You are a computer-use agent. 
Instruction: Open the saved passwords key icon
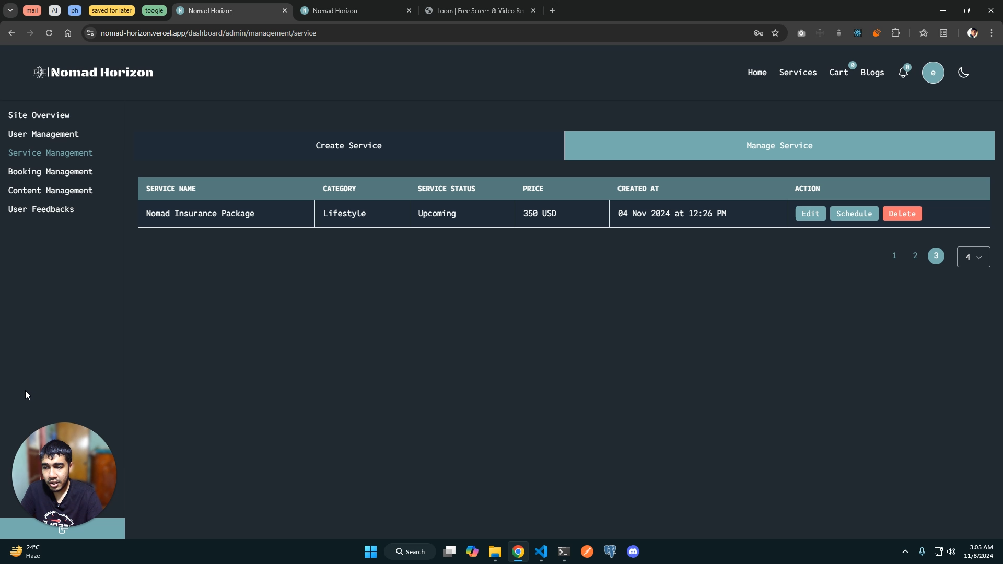click(759, 33)
